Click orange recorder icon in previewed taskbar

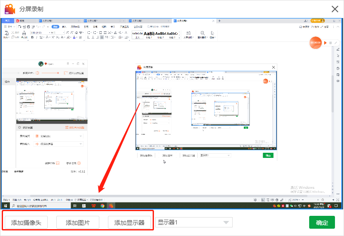point(111,206)
